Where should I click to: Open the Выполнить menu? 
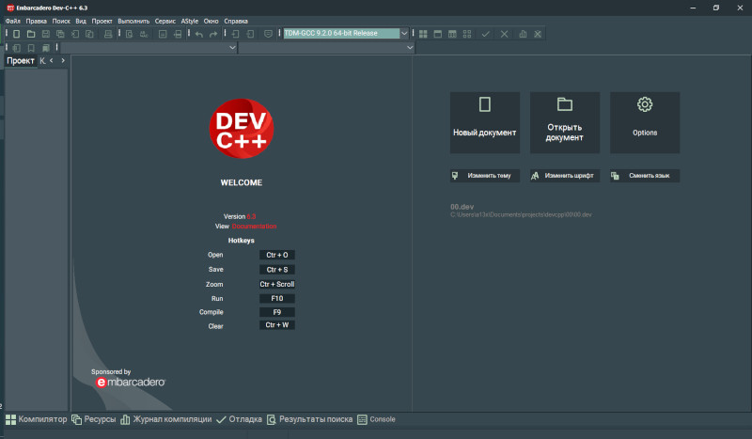pyautogui.click(x=133, y=21)
